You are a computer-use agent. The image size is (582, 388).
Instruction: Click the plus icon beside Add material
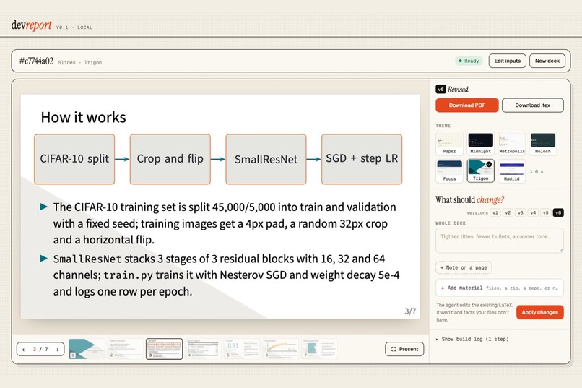click(x=443, y=288)
